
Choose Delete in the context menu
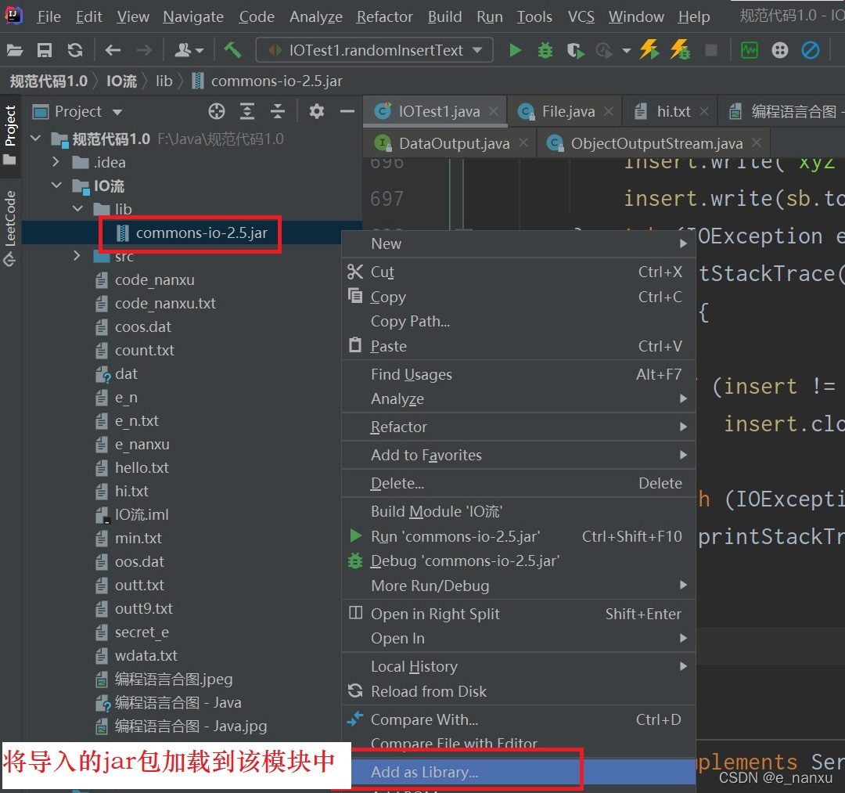(519, 483)
